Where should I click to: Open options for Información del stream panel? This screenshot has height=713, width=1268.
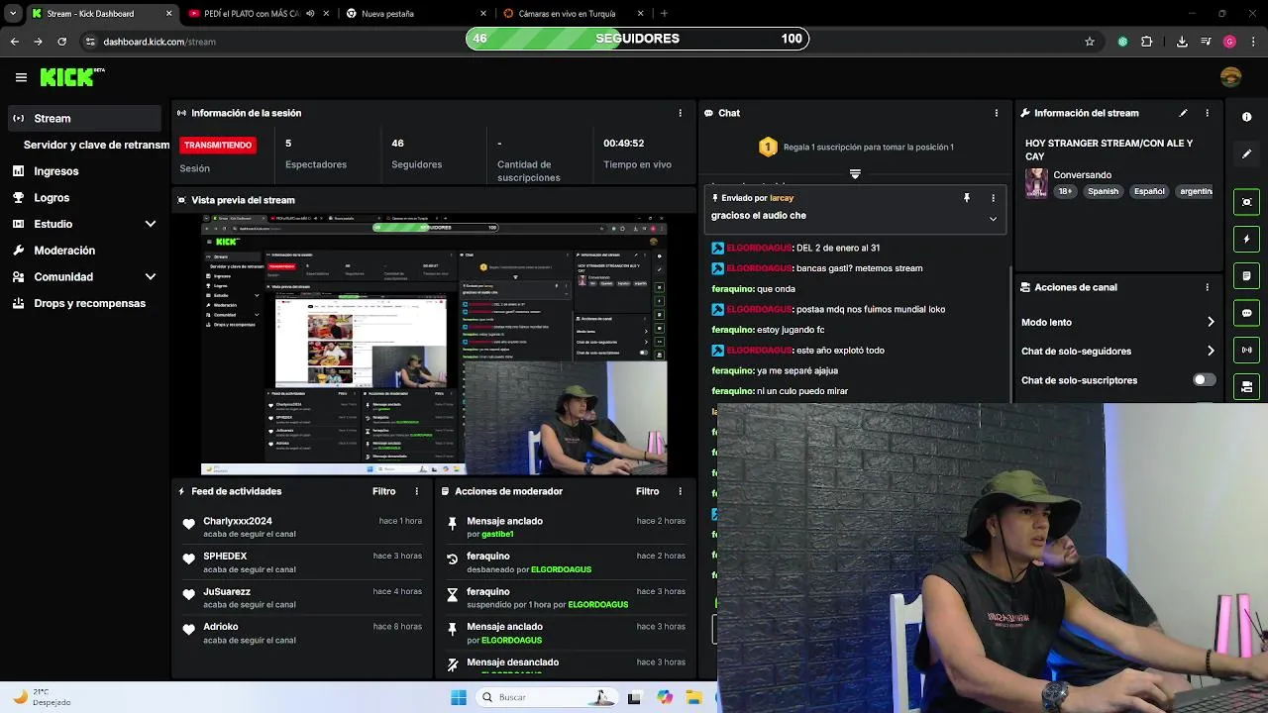tap(1207, 113)
